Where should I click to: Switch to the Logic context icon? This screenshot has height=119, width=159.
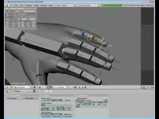click(x=23, y=91)
